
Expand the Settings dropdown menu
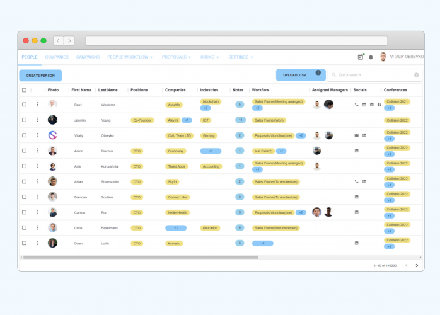[240, 57]
